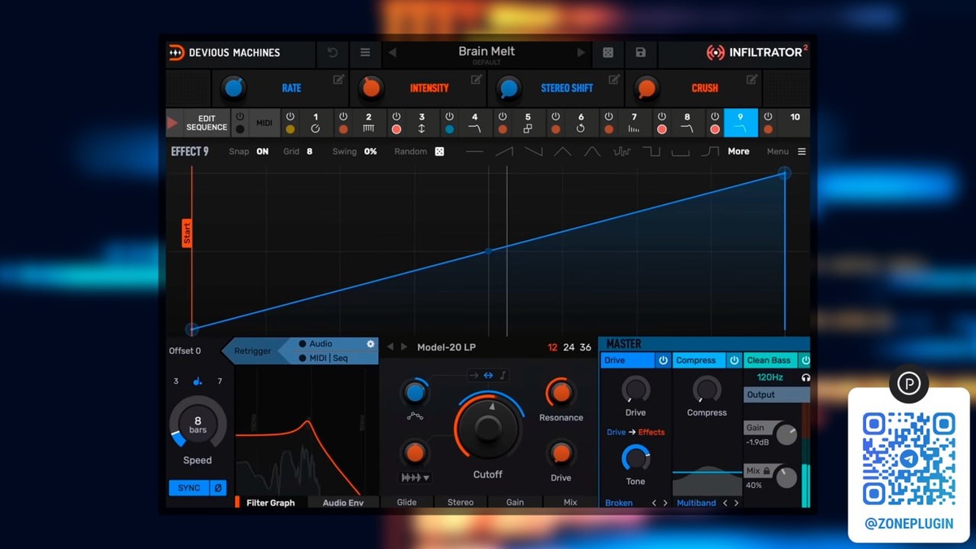This screenshot has width=976, height=549.
Task: Select the ramp-up curve shape
Action: (504, 151)
